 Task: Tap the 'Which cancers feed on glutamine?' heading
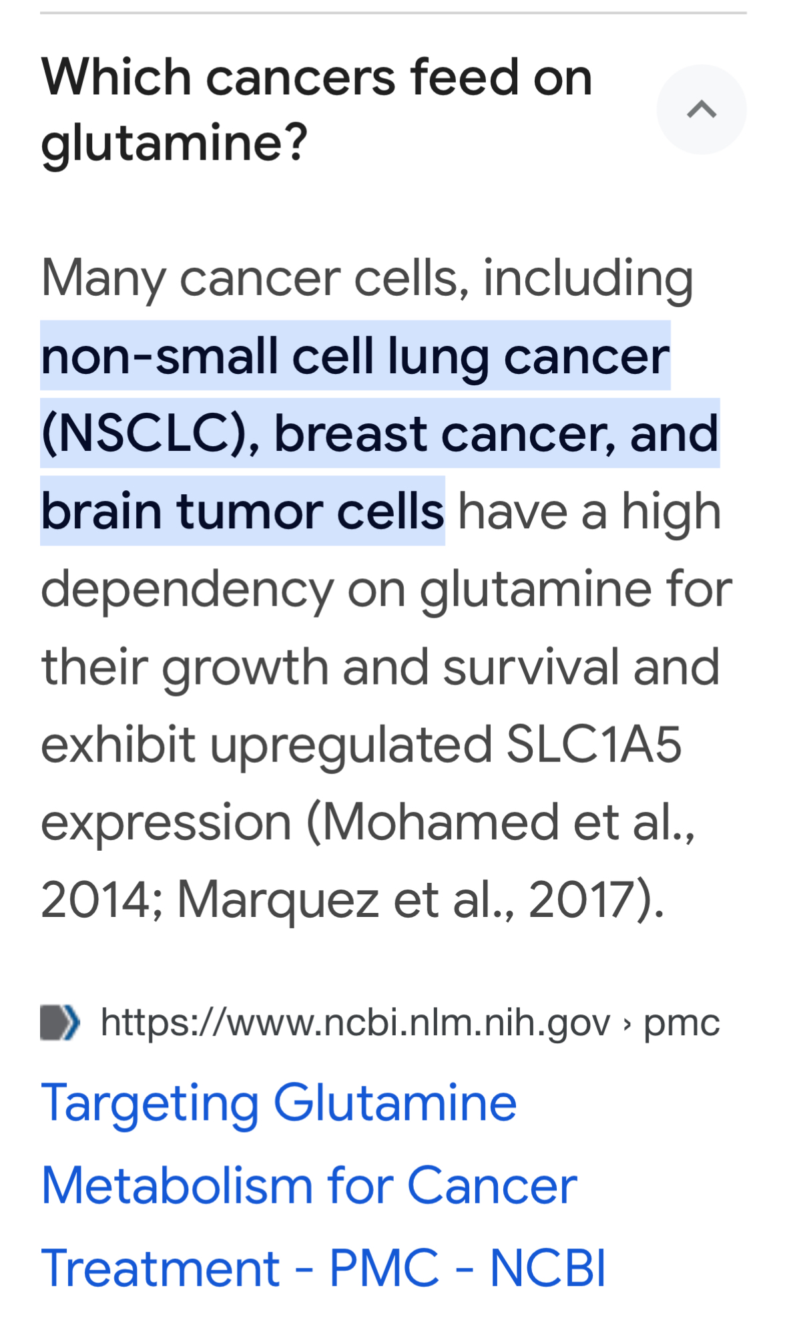(x=317, y=109)
